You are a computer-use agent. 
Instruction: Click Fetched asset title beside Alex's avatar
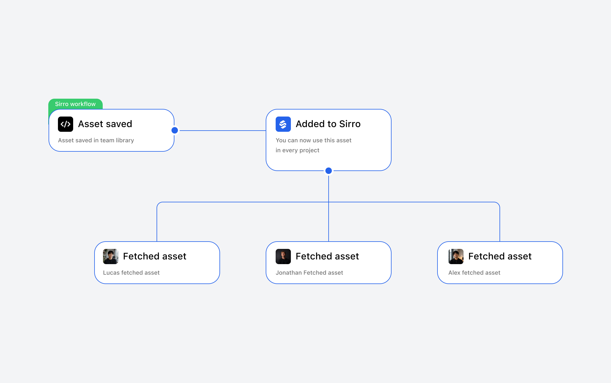pos(500,256)
